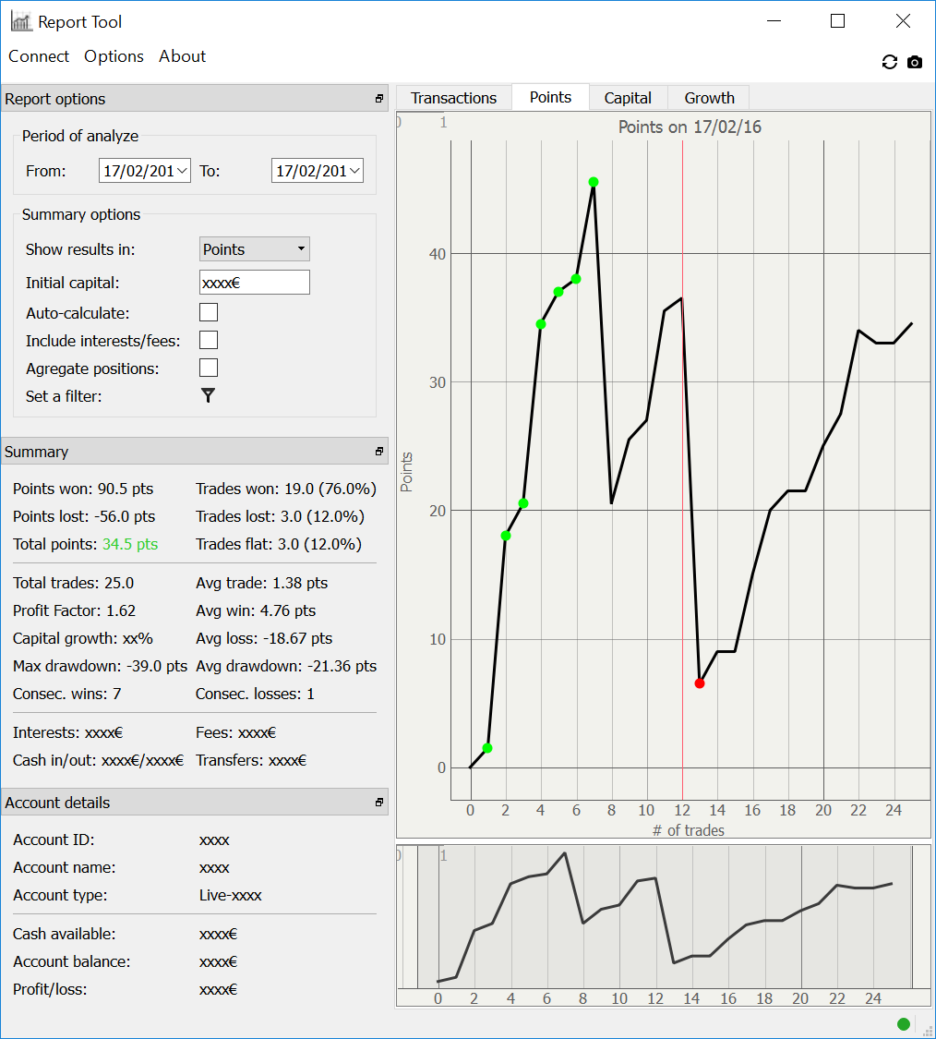Click Avg drawdown: -21.36 pts text

click(x=286, y=666)
